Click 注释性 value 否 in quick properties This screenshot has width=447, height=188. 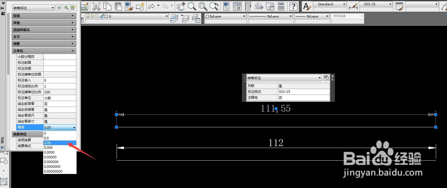coord(304,98)
